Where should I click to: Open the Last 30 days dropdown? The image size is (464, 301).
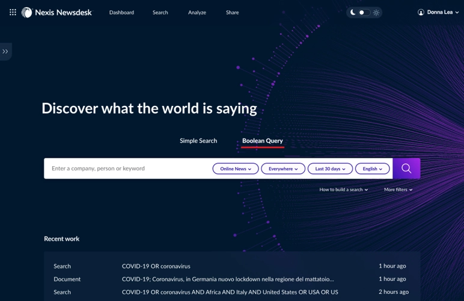(330, 169)
